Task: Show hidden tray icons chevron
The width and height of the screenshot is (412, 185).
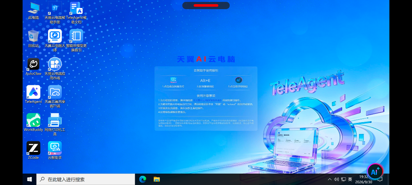Action: click(x=330, y=179)
